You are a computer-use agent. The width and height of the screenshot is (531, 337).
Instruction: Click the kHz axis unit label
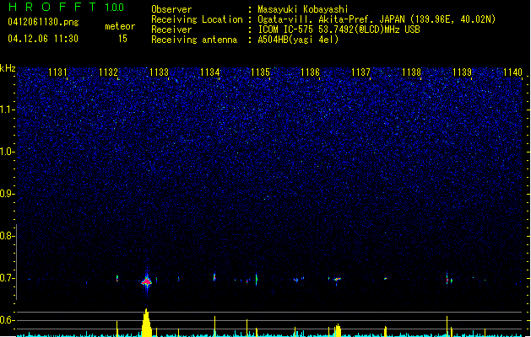pos(8,68)
